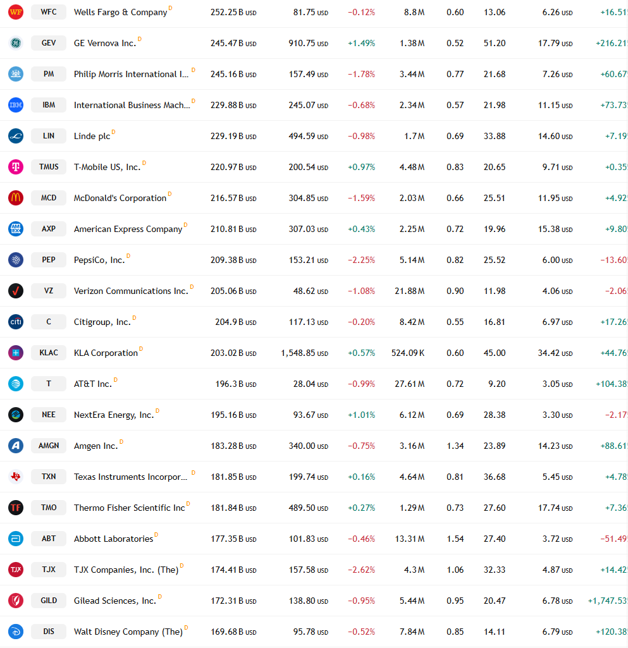Open PepsiCo, Inc. name link
The width and height of the screenshot is (628, 648).
(x=99, y=260)
